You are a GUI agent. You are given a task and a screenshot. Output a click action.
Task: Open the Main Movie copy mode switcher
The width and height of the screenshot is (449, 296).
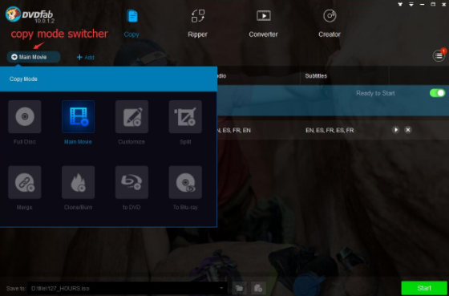34,57
